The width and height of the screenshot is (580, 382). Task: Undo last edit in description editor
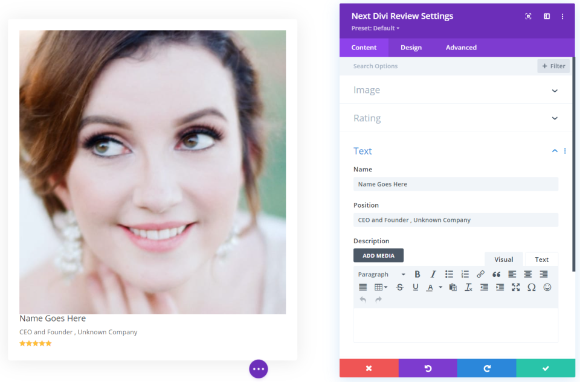[363, 299]
